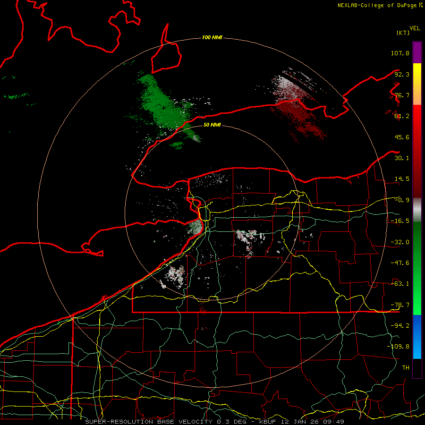Viewport: 425px width, 425px height.
Task: Click the VEL legend title
Action: tap(415, 28)
